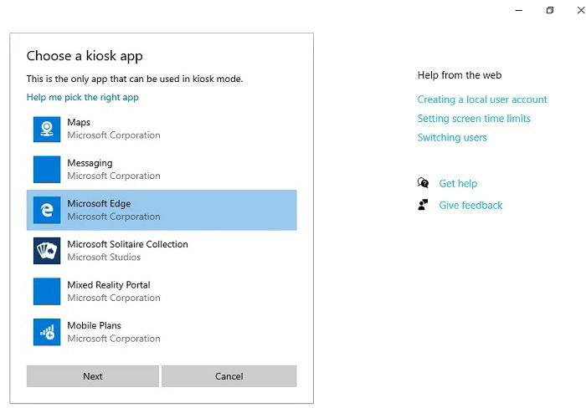Select the Microsoft Edge 'e' icon

tap(47, 210)
